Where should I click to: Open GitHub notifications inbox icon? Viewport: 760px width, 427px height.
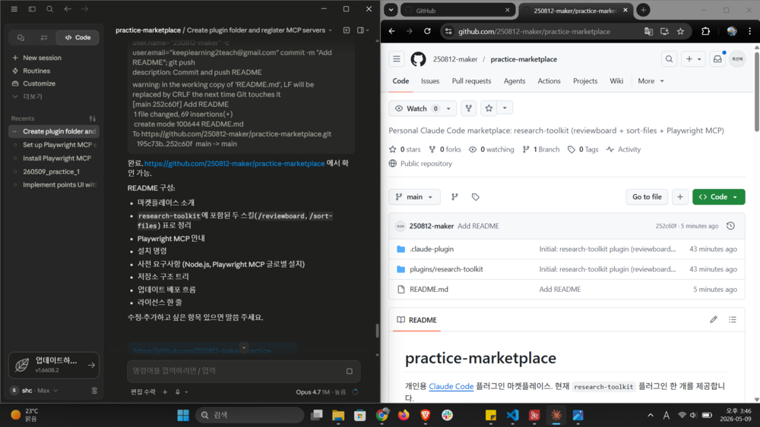717,59
